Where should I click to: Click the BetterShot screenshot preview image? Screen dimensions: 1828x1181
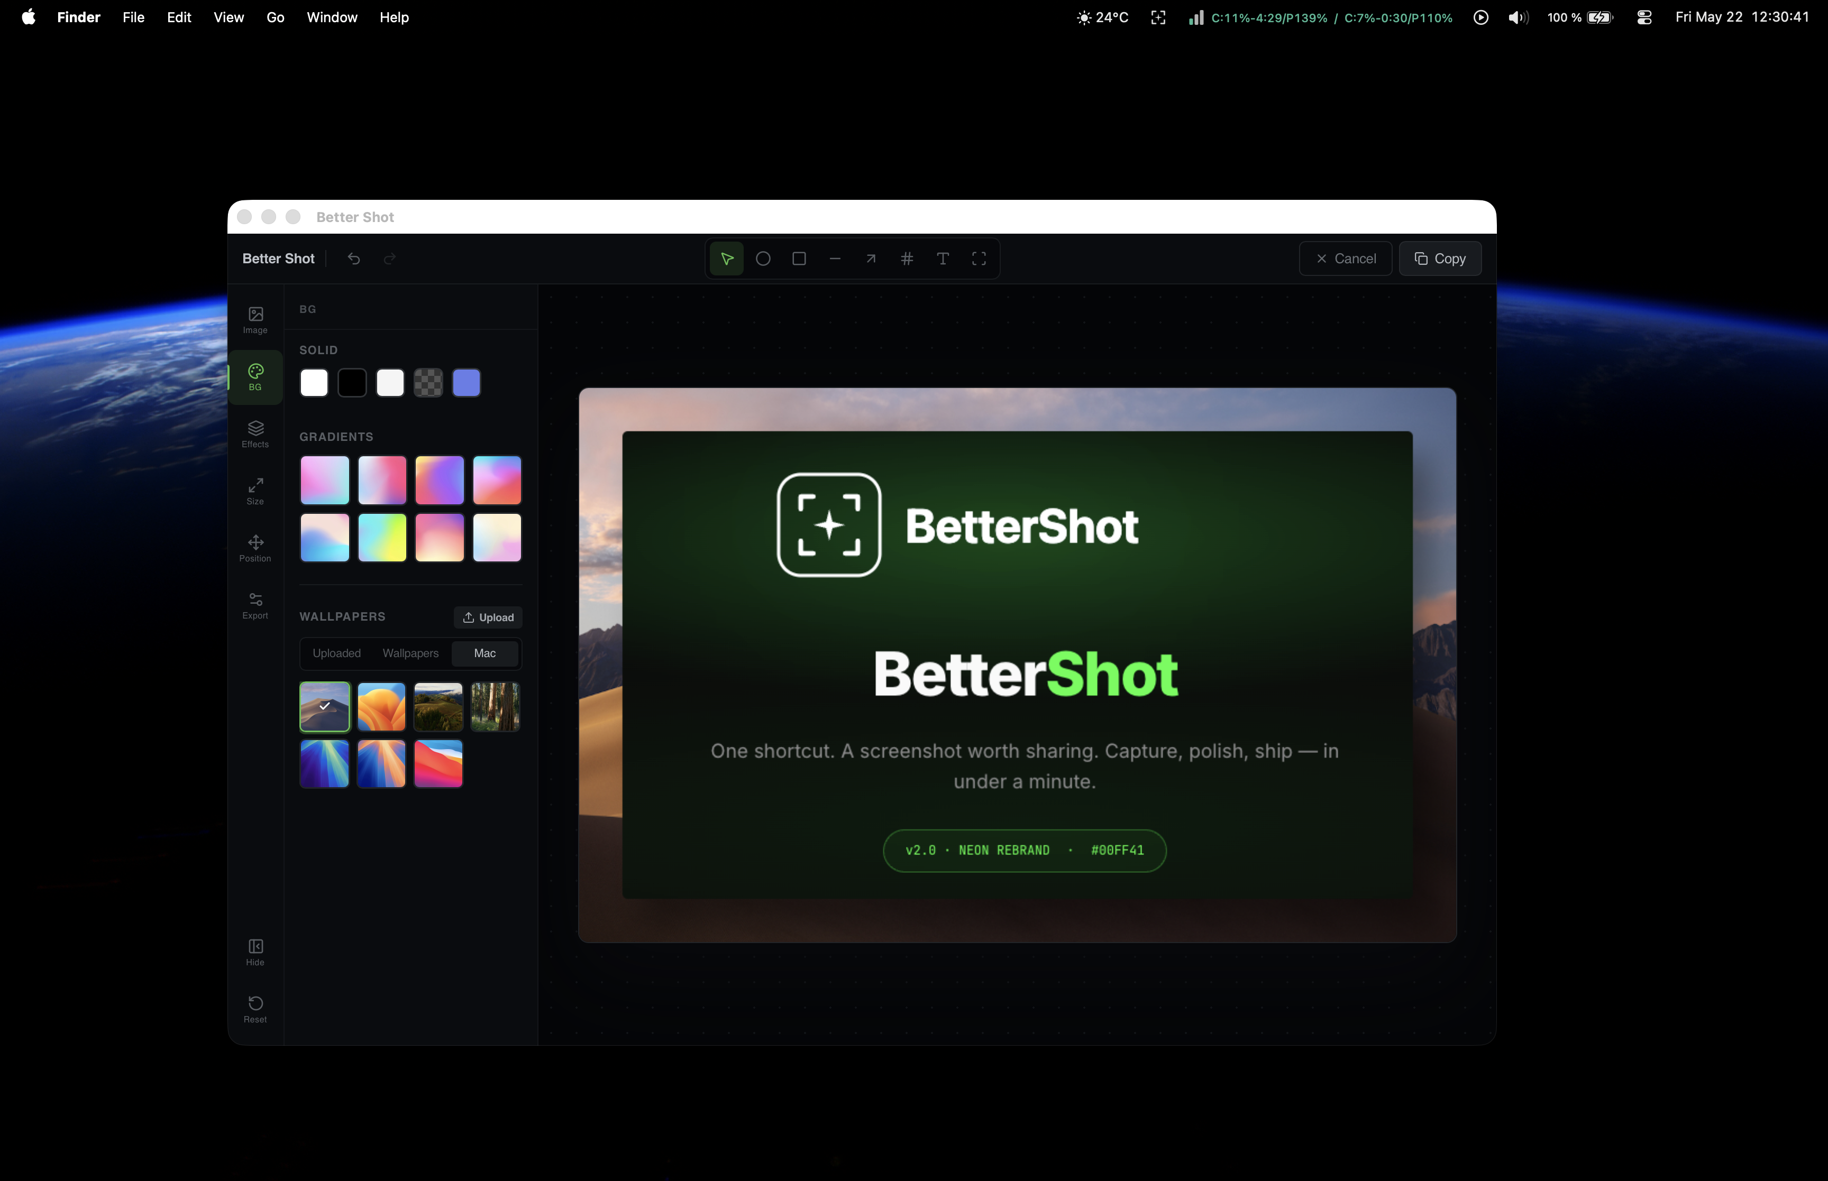pos(1017,664)
